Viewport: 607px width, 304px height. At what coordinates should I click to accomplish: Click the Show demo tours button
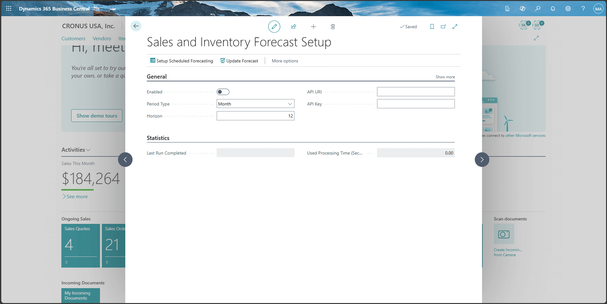tap(97, 115)
